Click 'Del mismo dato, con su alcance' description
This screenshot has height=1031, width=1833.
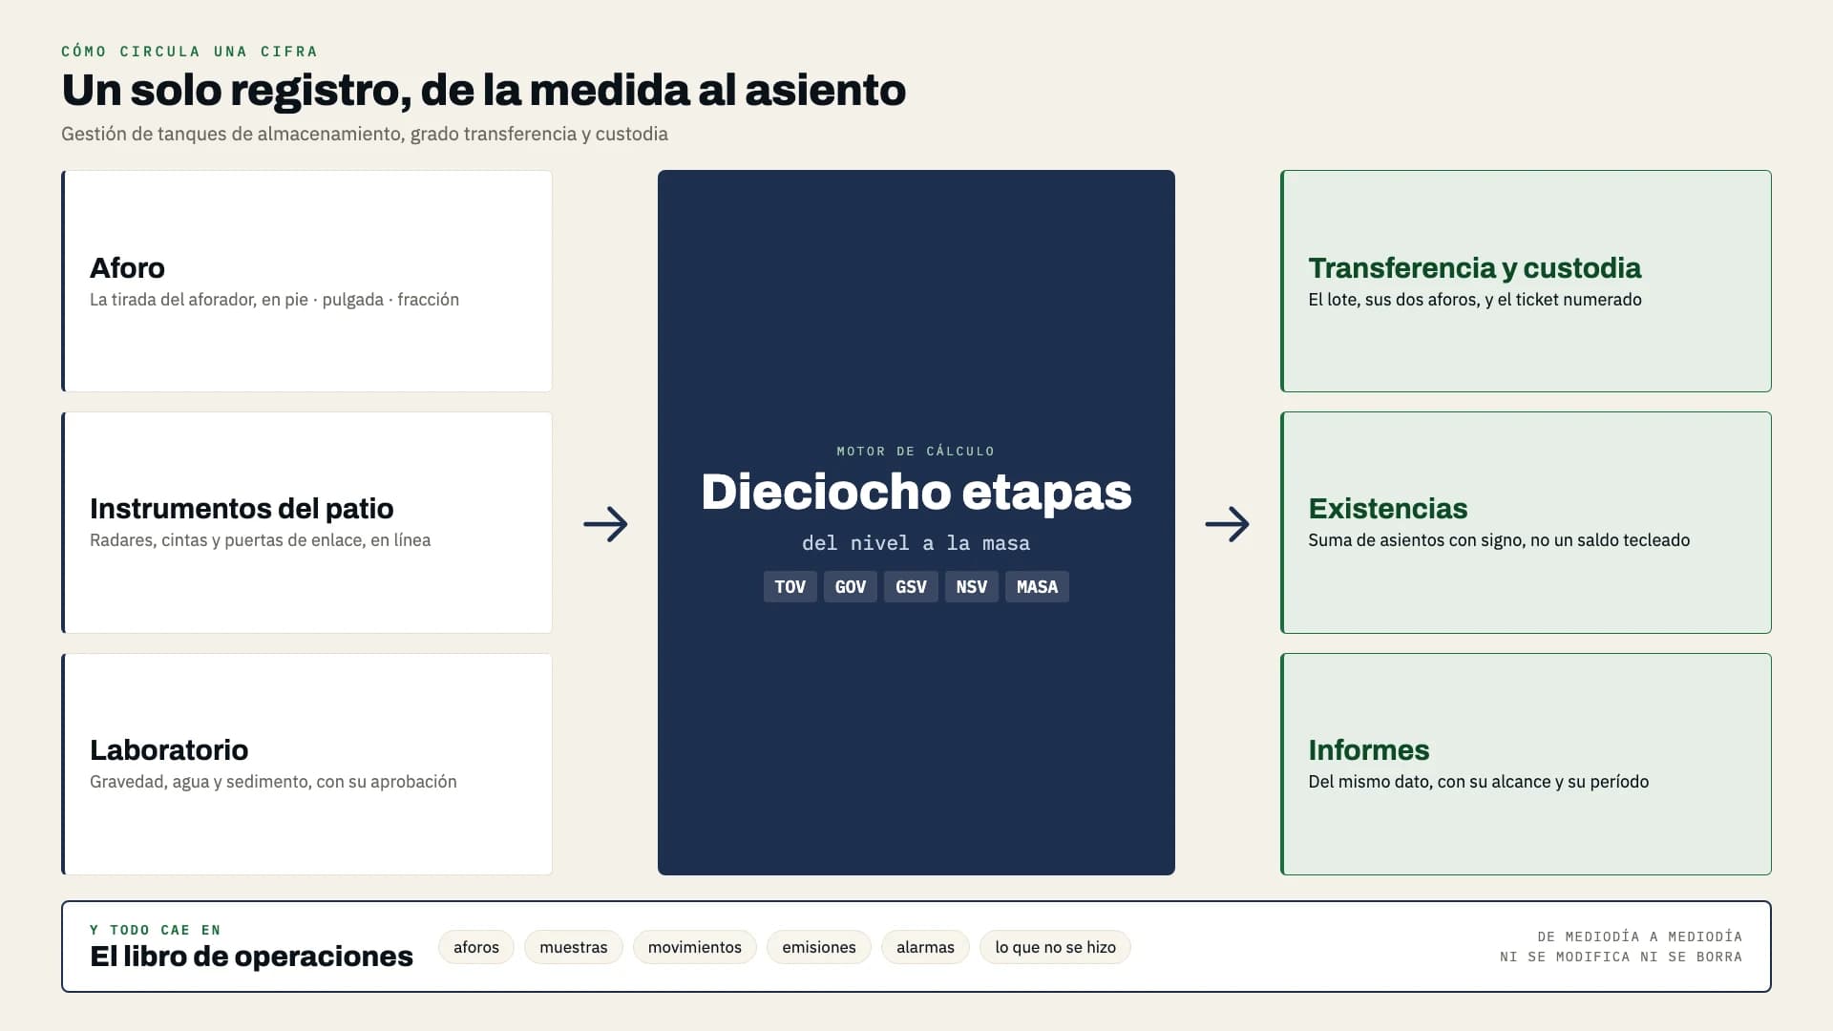click(1478, 782)
